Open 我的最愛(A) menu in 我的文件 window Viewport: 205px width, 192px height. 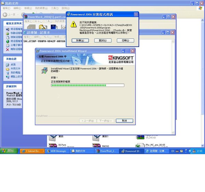coord(41,8)
